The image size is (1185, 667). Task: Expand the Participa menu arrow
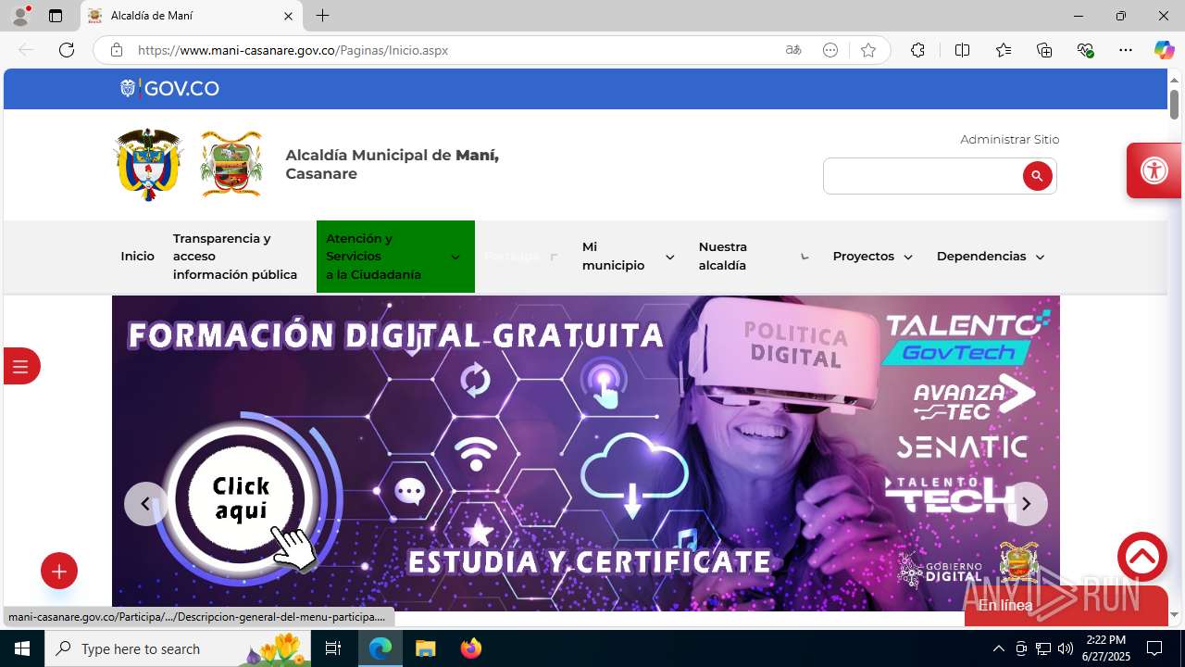pos(554,257)
